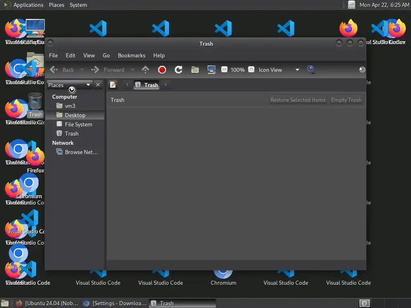Click the trash applet in the bottom panel
Image resolution: width=411 pixels, height=308 pixels.
[x=364, y=303]
